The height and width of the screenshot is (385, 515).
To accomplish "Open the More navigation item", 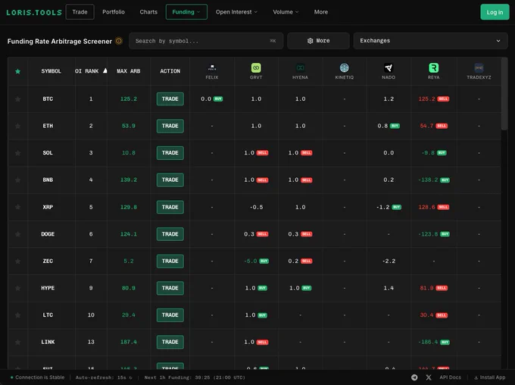I will tap(321, 12).
